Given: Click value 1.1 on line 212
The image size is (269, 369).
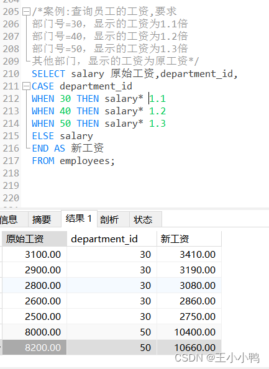Looking at the screenshot, I should 157,99.
